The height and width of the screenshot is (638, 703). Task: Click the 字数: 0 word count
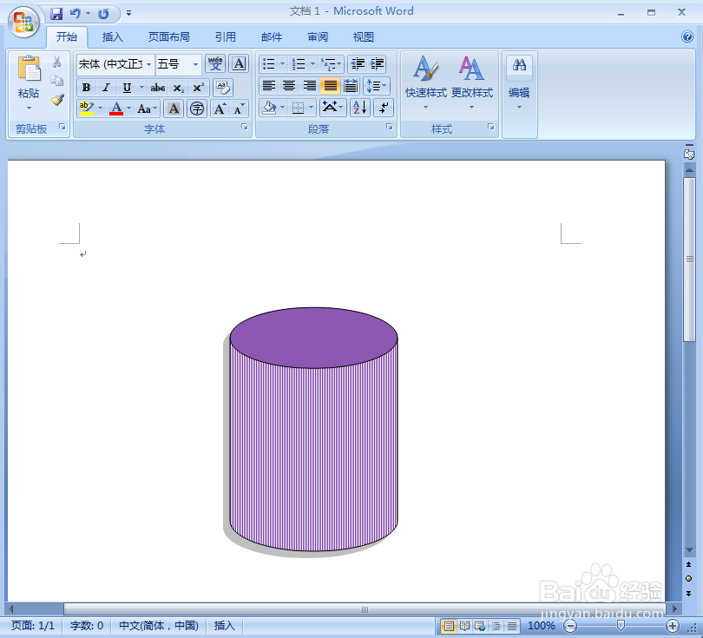[87, 626]
